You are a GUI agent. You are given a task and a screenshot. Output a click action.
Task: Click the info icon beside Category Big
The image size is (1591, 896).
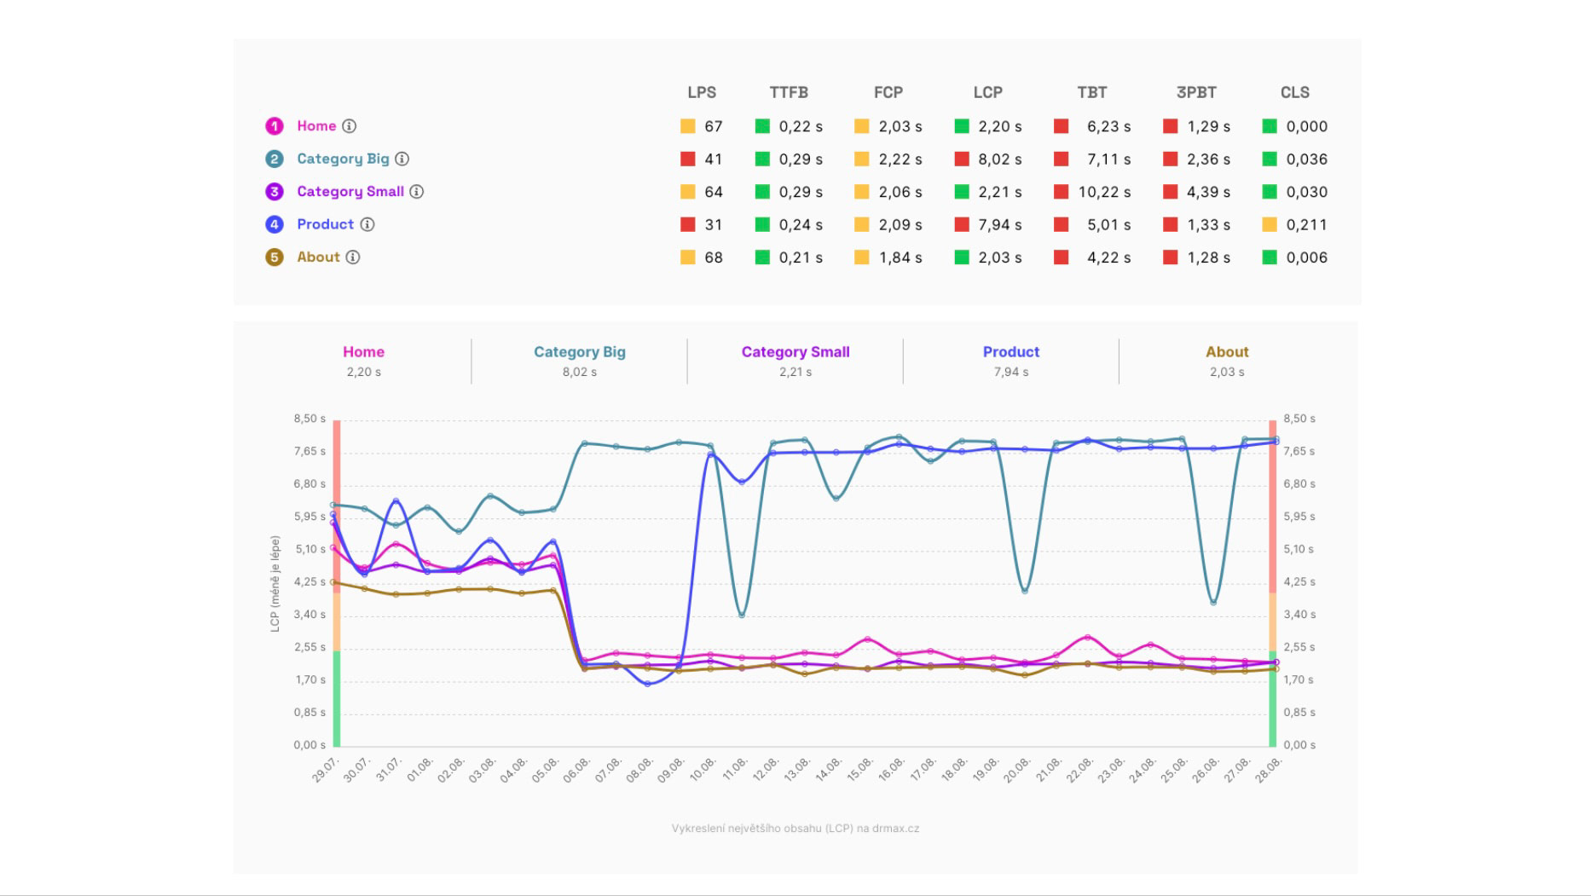click(402, 159)
